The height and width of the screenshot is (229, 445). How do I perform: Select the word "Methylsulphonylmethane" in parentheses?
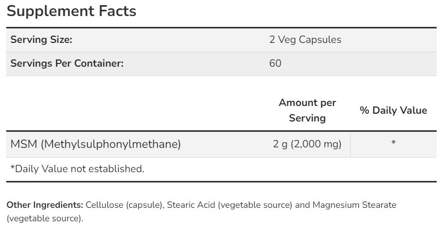coord(111,144)
